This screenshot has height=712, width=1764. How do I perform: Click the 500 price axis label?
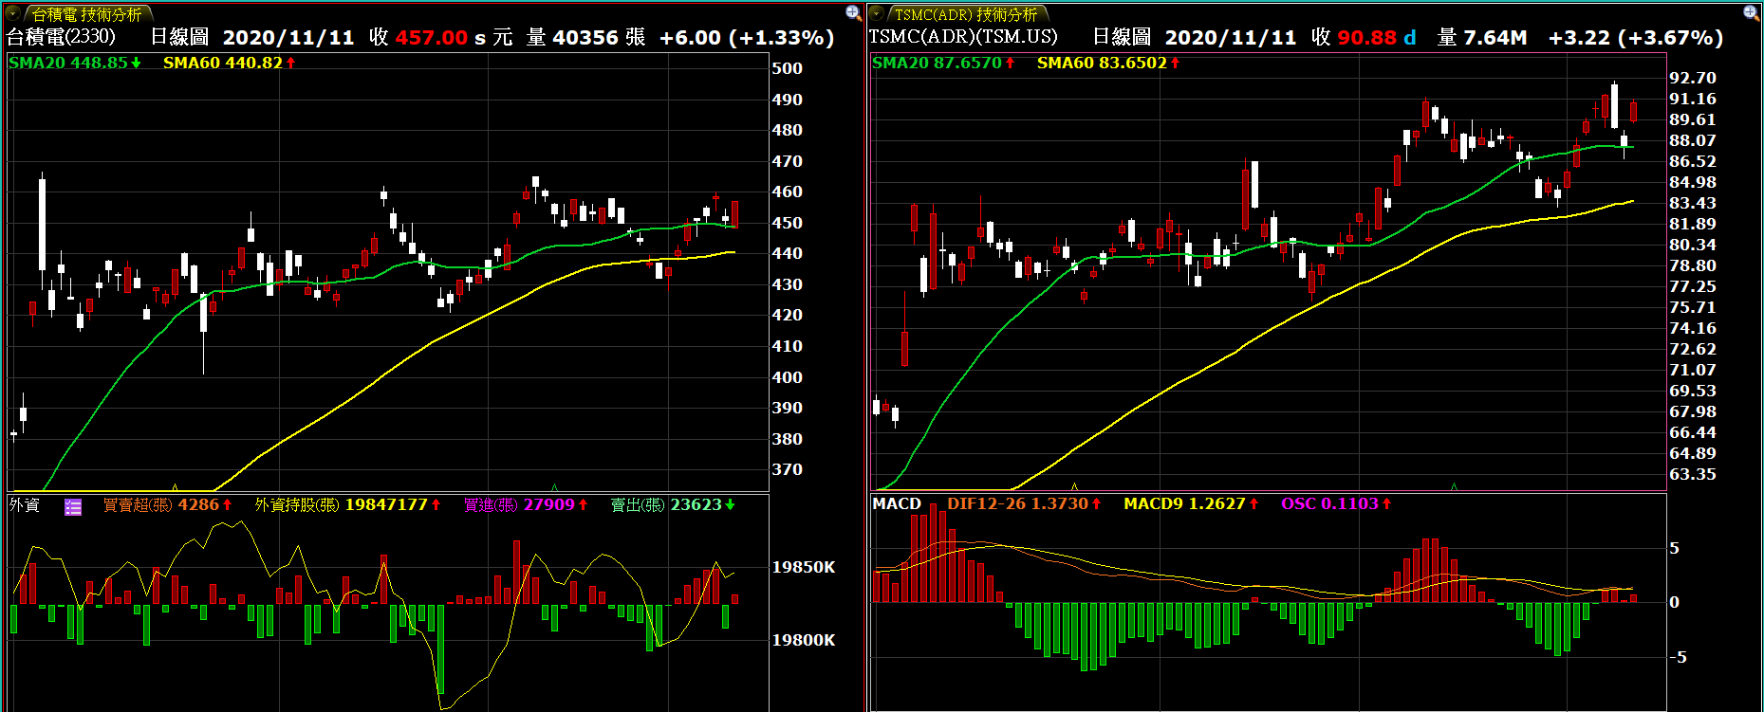[787, 68]
